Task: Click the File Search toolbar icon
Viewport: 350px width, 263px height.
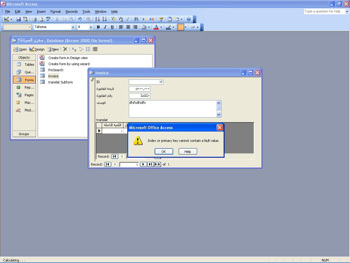Action: [x=26, y=19]
